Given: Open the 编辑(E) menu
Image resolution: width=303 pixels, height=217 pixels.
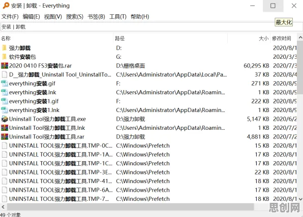Looking at the screenshot, I should click(31, 17).
